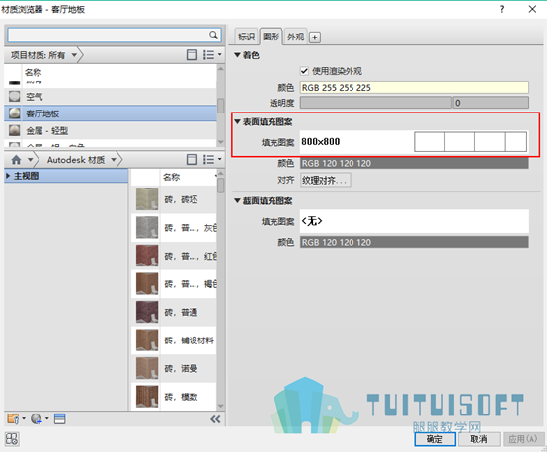
Task: Click surface fill pattern 800x800 field
Action: tap(415, 141)
